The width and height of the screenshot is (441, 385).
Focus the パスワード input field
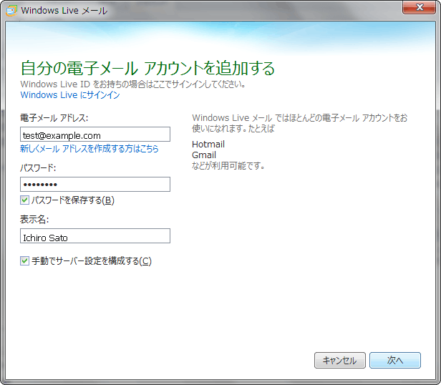pyautogui.click(x=95, y=184)
